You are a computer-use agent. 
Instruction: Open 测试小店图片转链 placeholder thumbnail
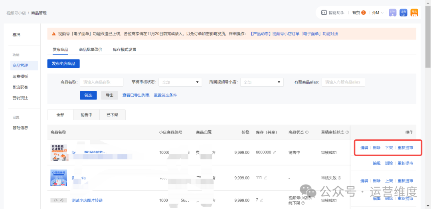pos(59,200)
